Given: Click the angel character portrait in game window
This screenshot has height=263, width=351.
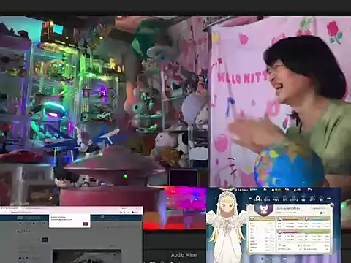Looking at the screenshot, I should coord(226,224).
